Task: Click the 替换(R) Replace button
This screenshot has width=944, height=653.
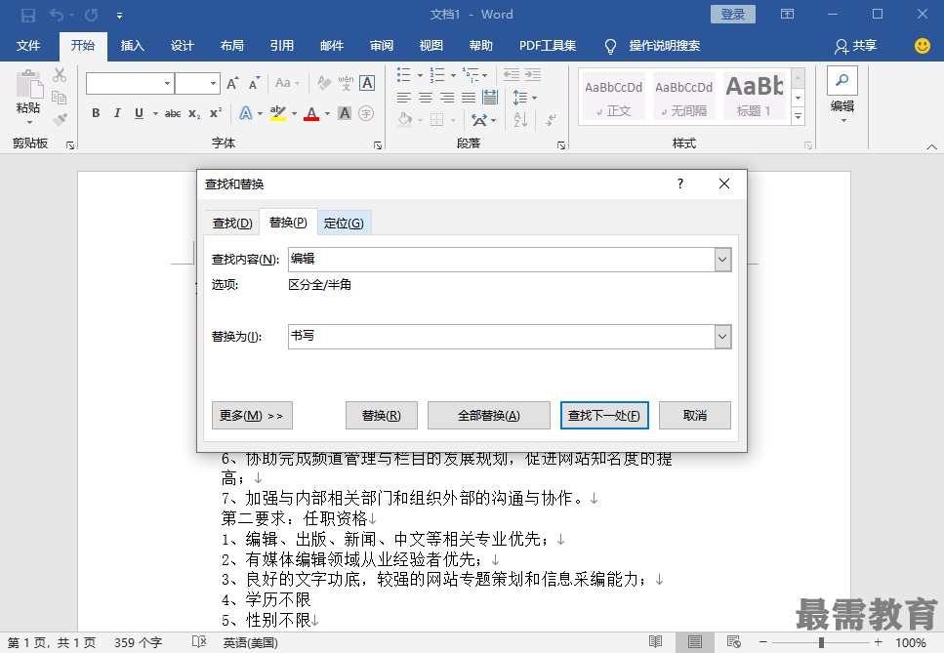Action: tap(381, 415)
